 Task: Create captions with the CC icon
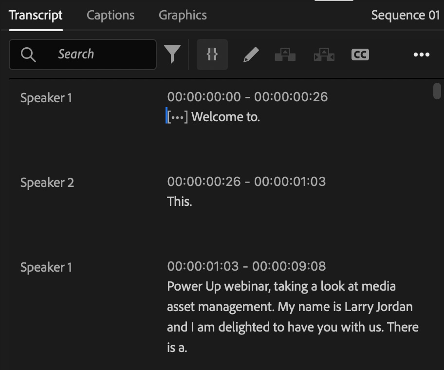pos(360,55)
